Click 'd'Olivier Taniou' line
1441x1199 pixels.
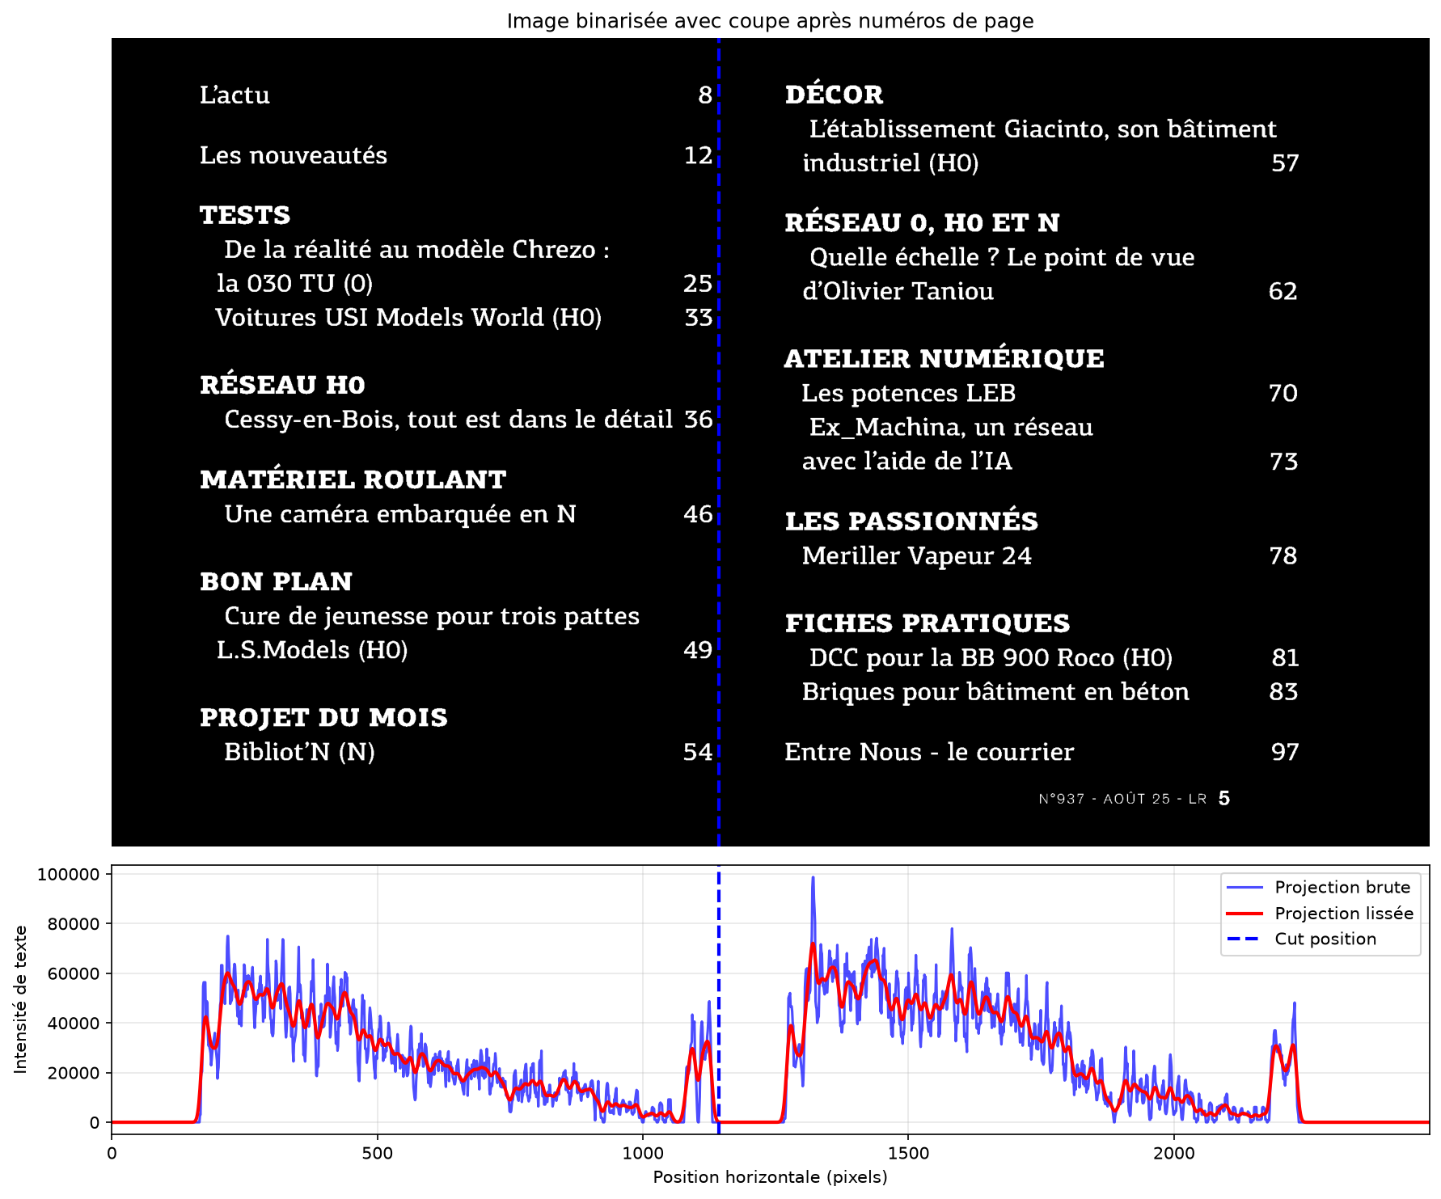(x=898, y=292)
